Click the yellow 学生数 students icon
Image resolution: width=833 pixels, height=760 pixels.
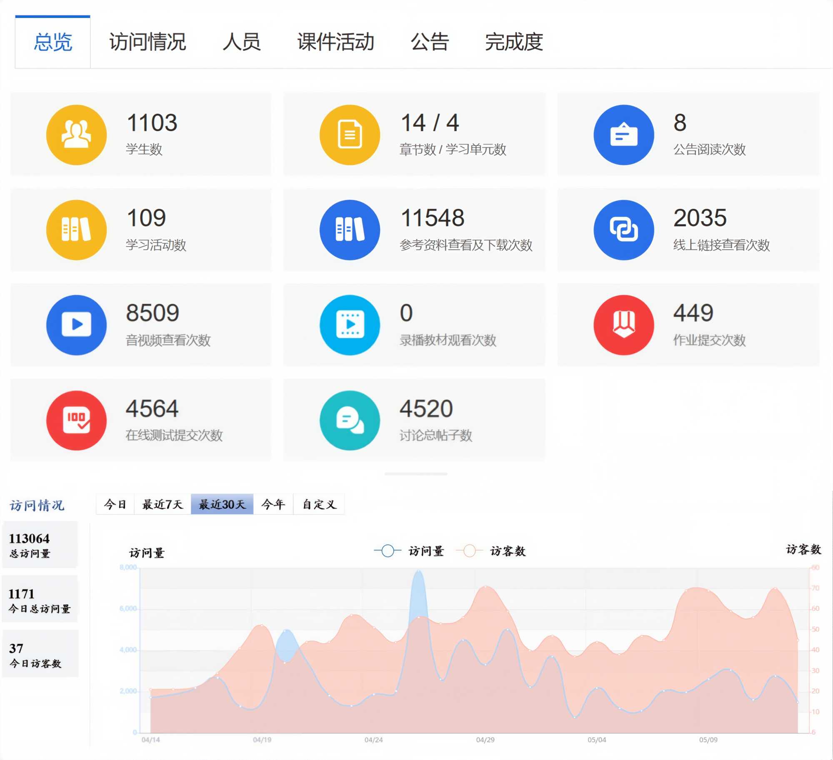point(76,135)
